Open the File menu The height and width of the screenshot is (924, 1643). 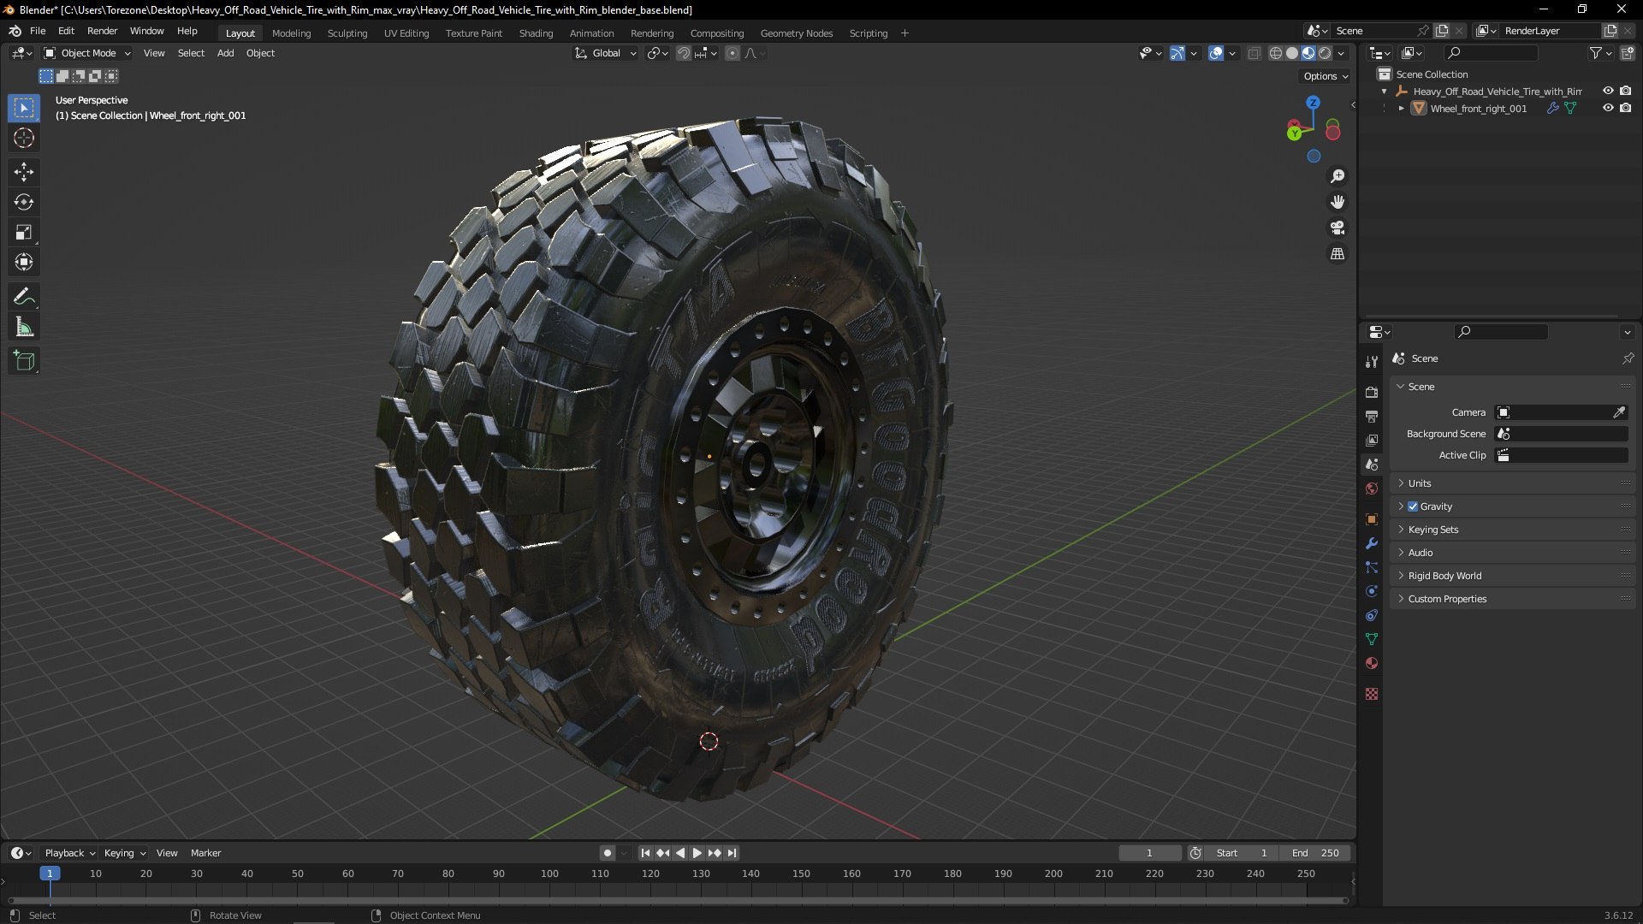click(x=38, y=31)
